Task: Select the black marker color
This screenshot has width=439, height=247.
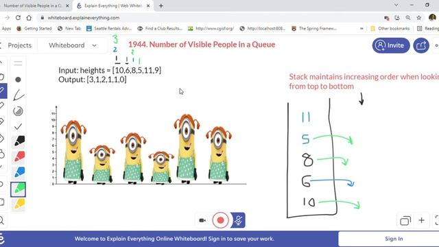Action: coord(19,141)
